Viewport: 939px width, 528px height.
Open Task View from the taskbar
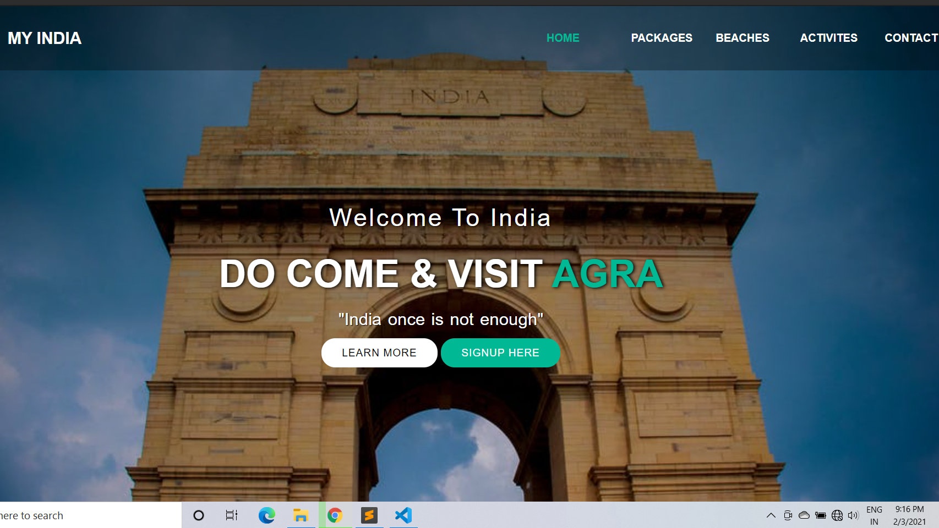232,515
